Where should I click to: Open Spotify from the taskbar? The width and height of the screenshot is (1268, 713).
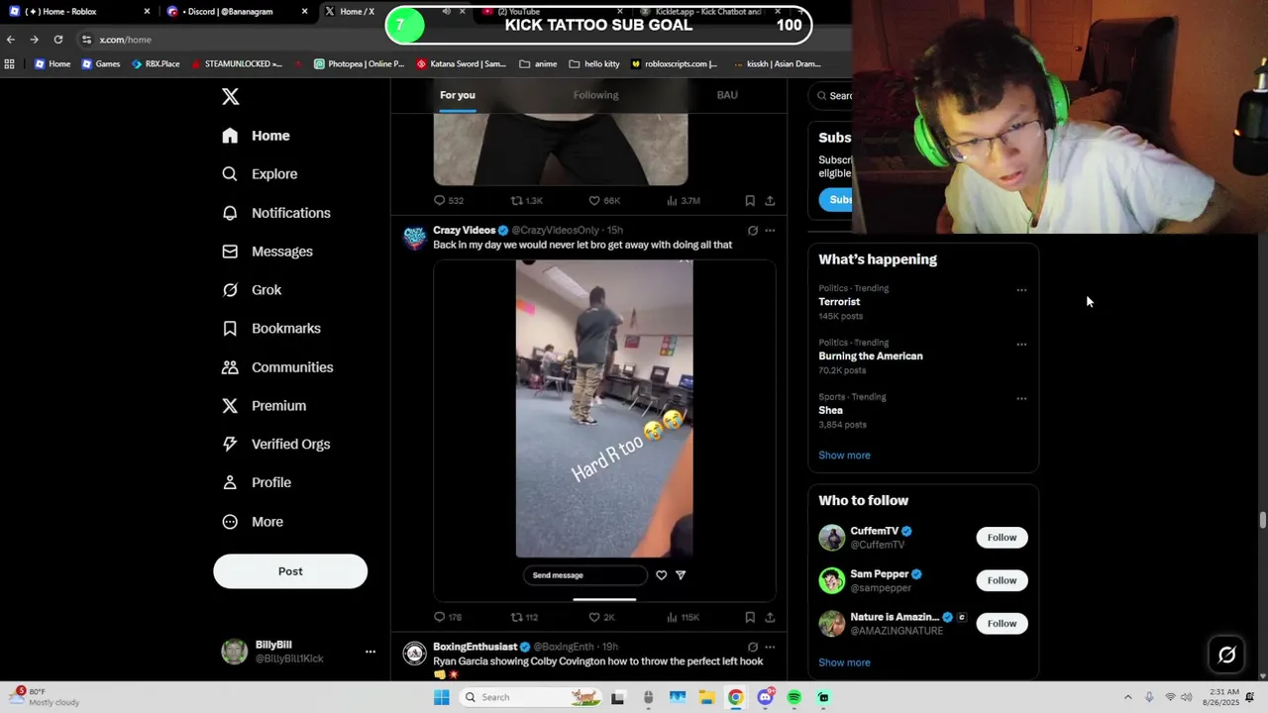(x=794, y=697)
